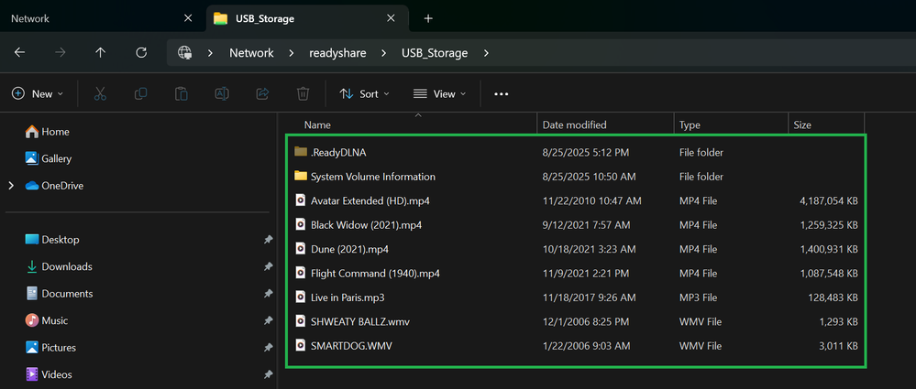Select SHWEATY BALLZ.wmv file
The height and width of the screenshot is (389, 916).
tap(576, 321)
